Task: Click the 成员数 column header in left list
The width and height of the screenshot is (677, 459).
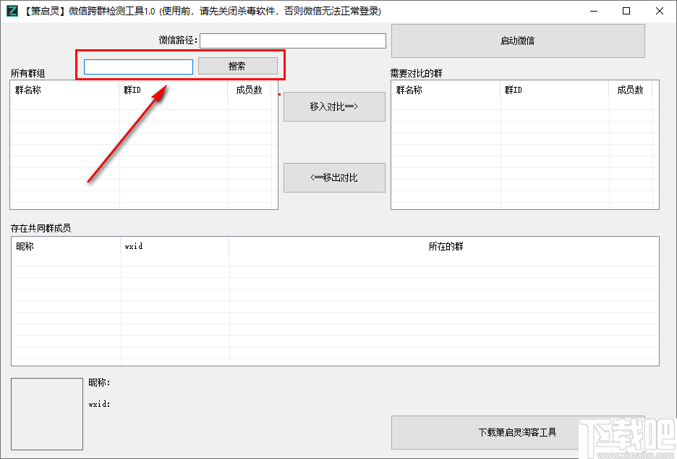Action: [x=250, y=90]
